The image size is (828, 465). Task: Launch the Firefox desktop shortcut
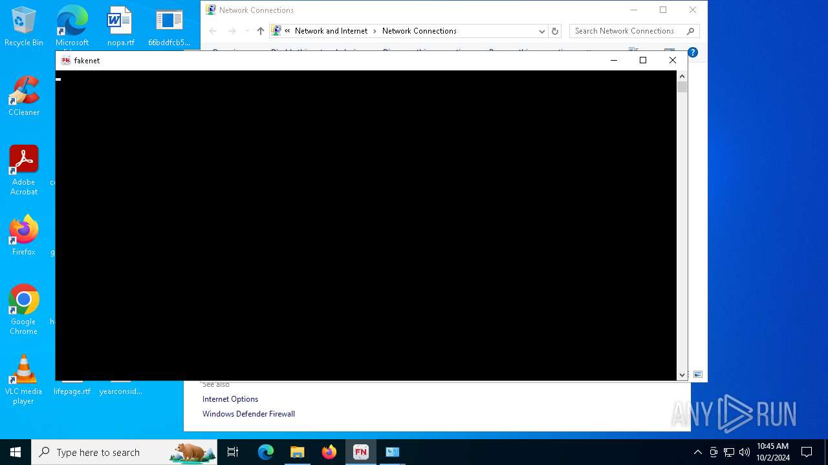24,236
